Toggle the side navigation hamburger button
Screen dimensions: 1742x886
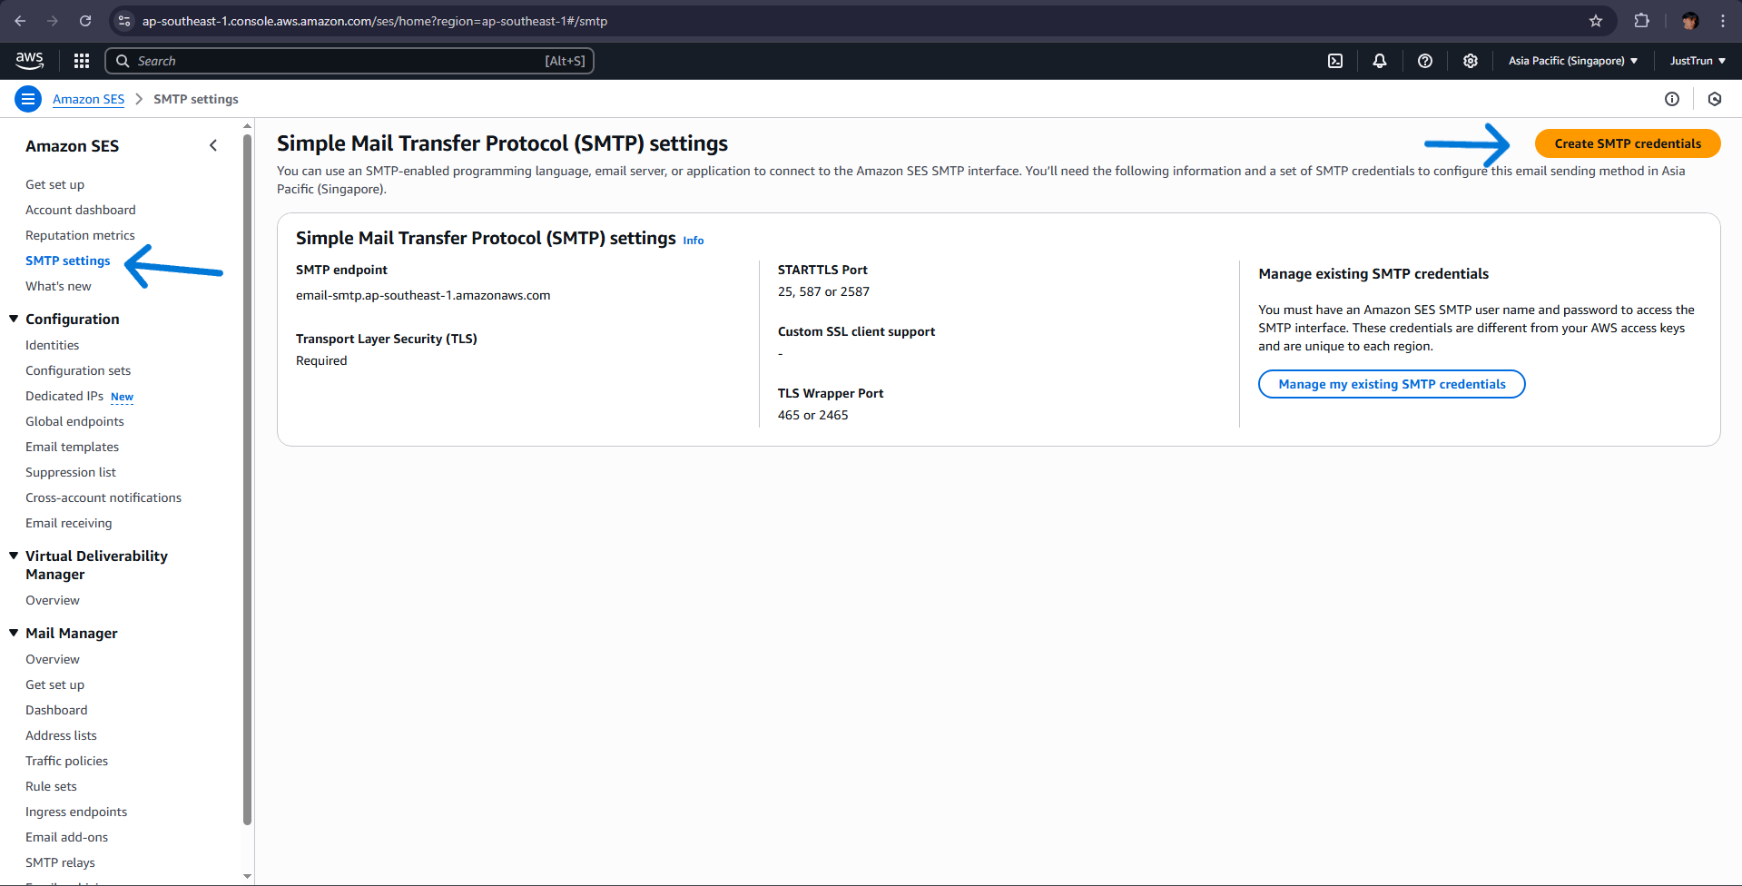[28, 99]
